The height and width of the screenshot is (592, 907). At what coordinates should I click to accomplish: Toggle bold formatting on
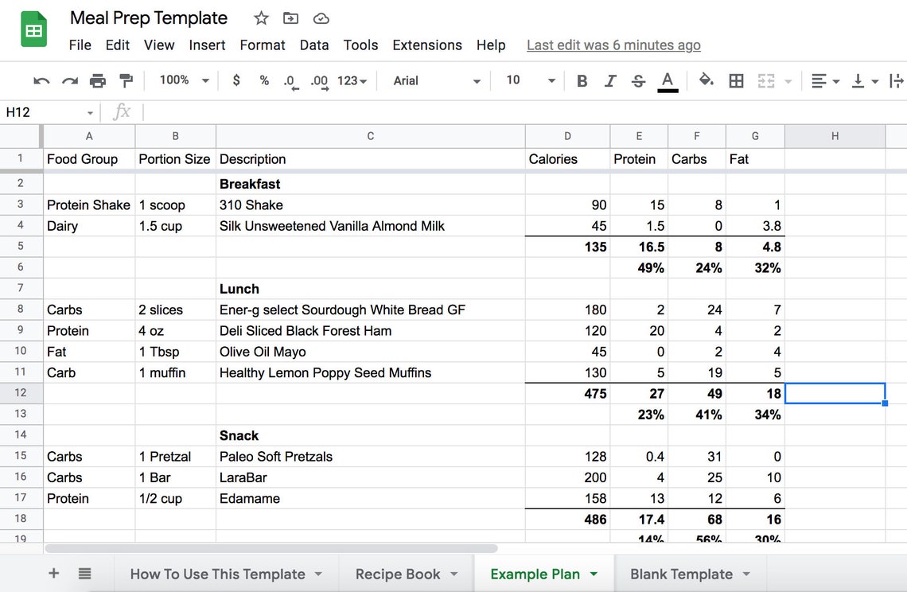click(x=582, y=80)
